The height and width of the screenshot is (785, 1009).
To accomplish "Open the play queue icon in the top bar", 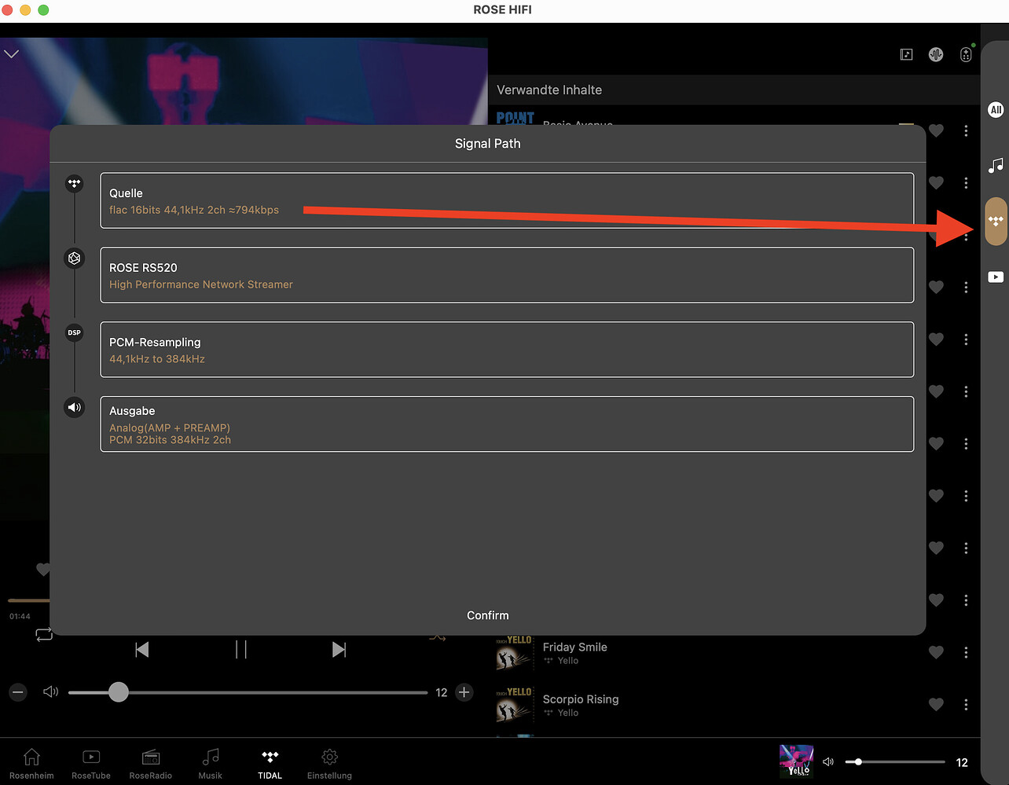I will (x=906, y=54).
